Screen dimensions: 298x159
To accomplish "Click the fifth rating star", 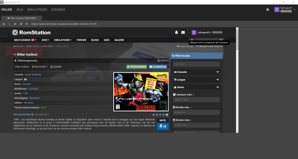I will tap(167, 115).
